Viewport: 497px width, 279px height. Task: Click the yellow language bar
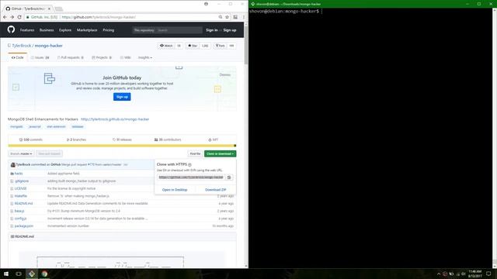[x=122, y=146]
